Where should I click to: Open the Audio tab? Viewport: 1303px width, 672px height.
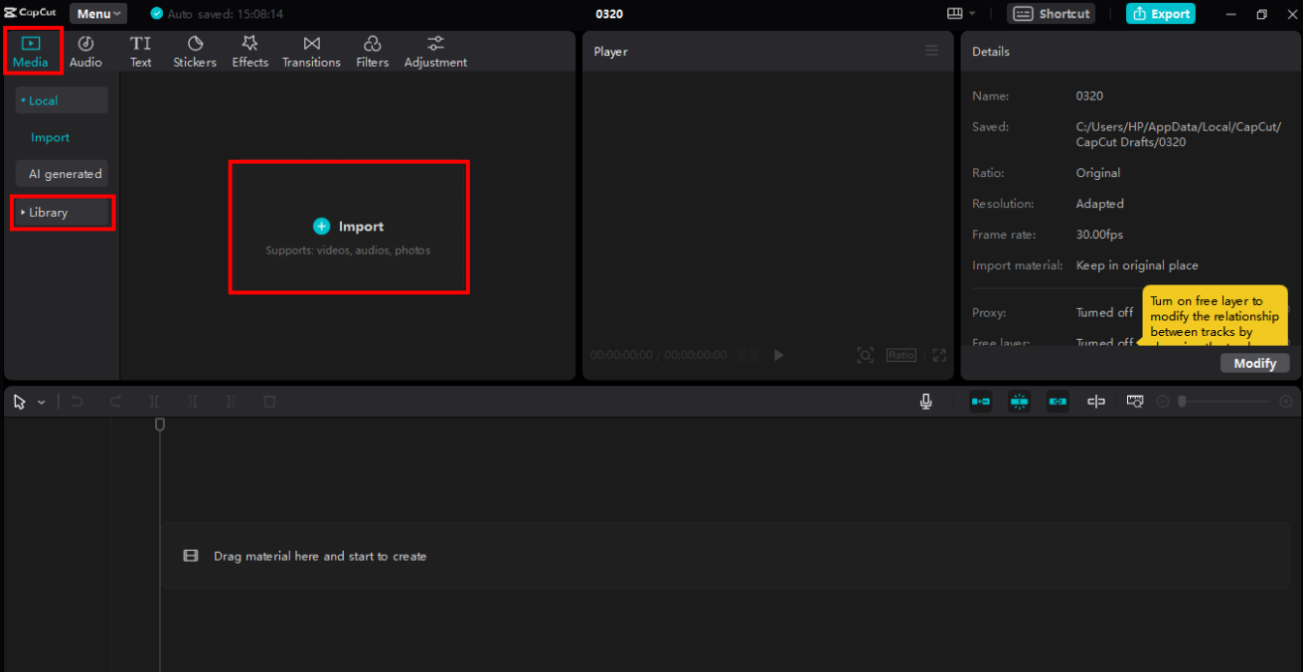coord(85,52)
